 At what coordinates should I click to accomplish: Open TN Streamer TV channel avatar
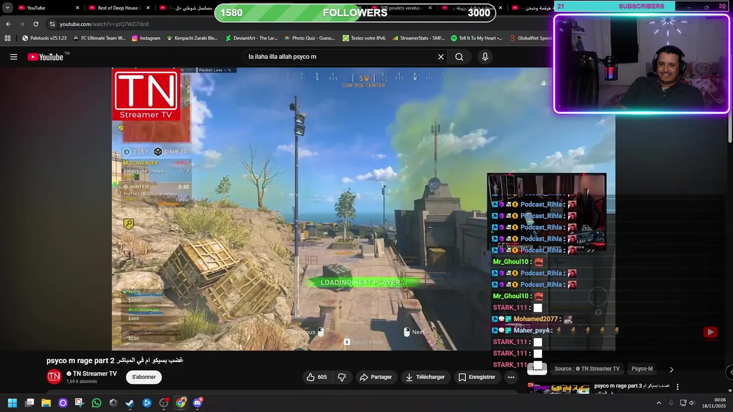(54, 377)
